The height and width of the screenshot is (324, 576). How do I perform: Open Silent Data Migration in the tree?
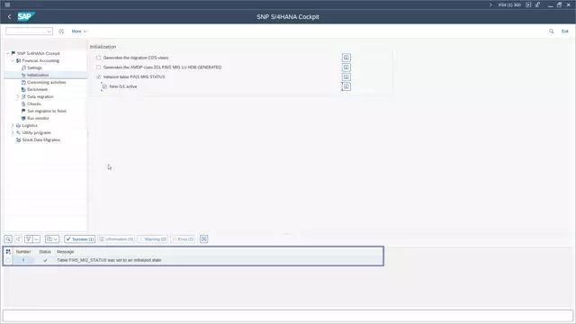pyautogui.click(x=40, y=140)
